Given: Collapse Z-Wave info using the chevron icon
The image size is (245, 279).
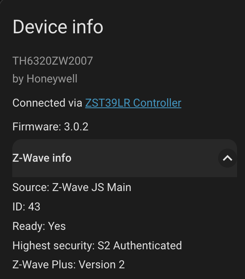Looking at the screenshot, I should [x=227, y=158].
